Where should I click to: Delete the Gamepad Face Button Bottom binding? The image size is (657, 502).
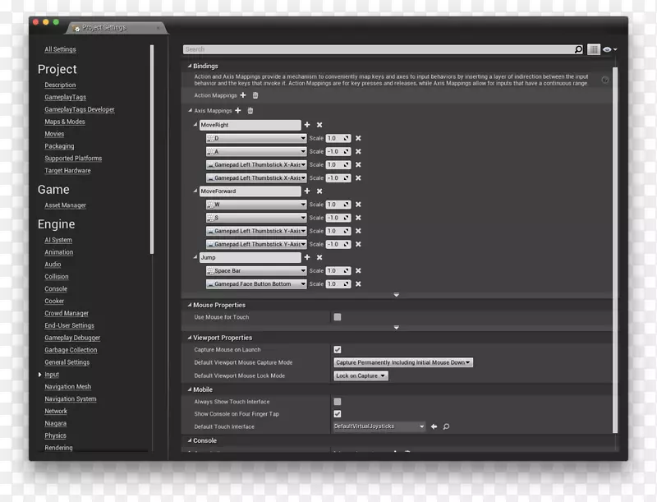[x=358, y=283]
